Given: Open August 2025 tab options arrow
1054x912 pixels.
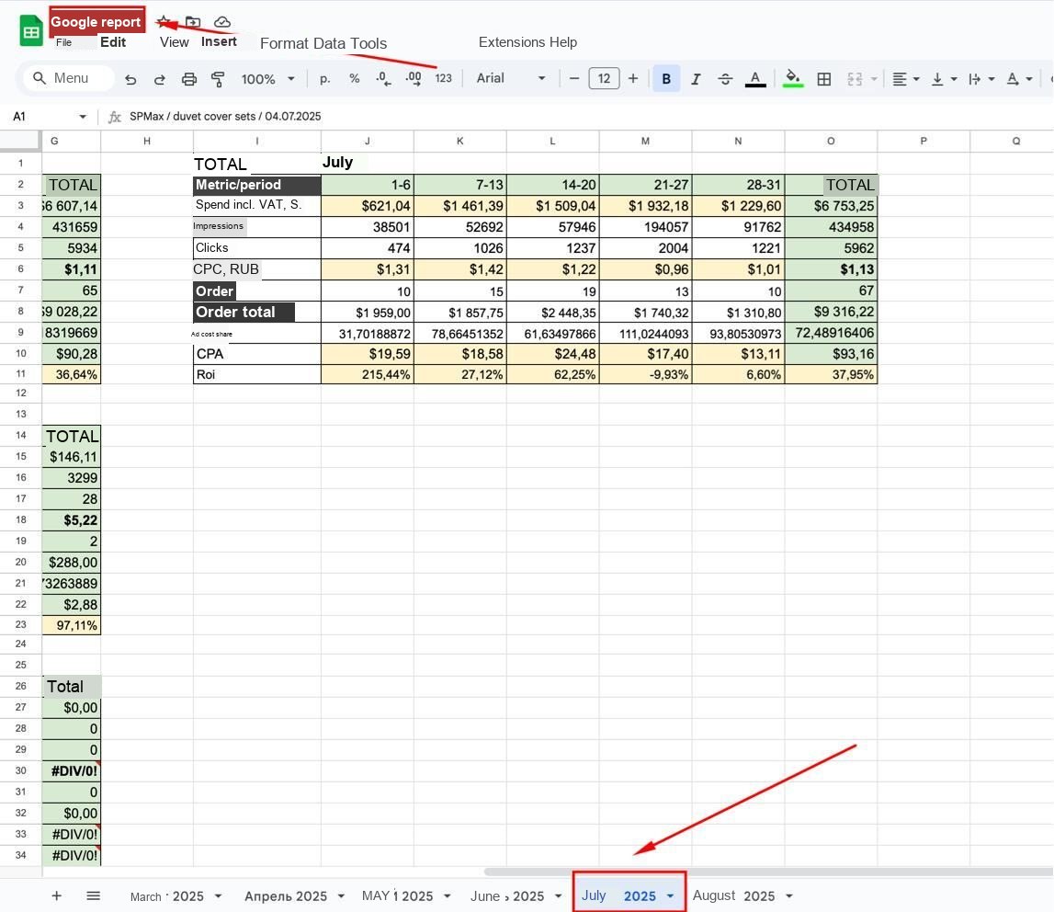Looking at the screenshot, I should [789, 895].
